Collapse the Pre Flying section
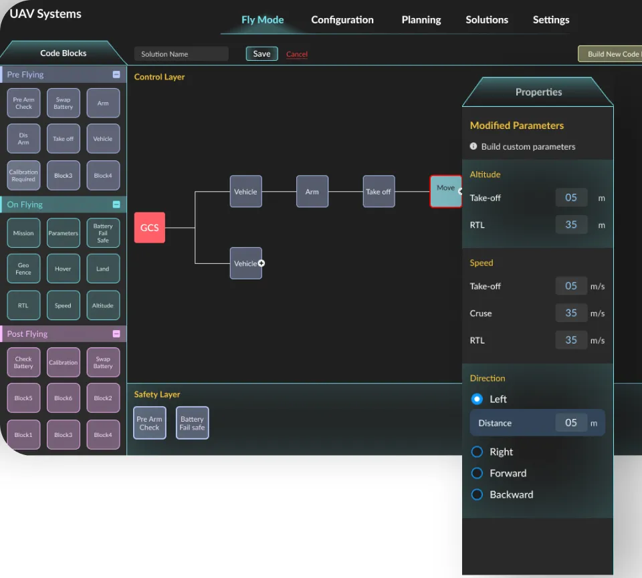Viewport: 642px width, 578px height. 116,74
